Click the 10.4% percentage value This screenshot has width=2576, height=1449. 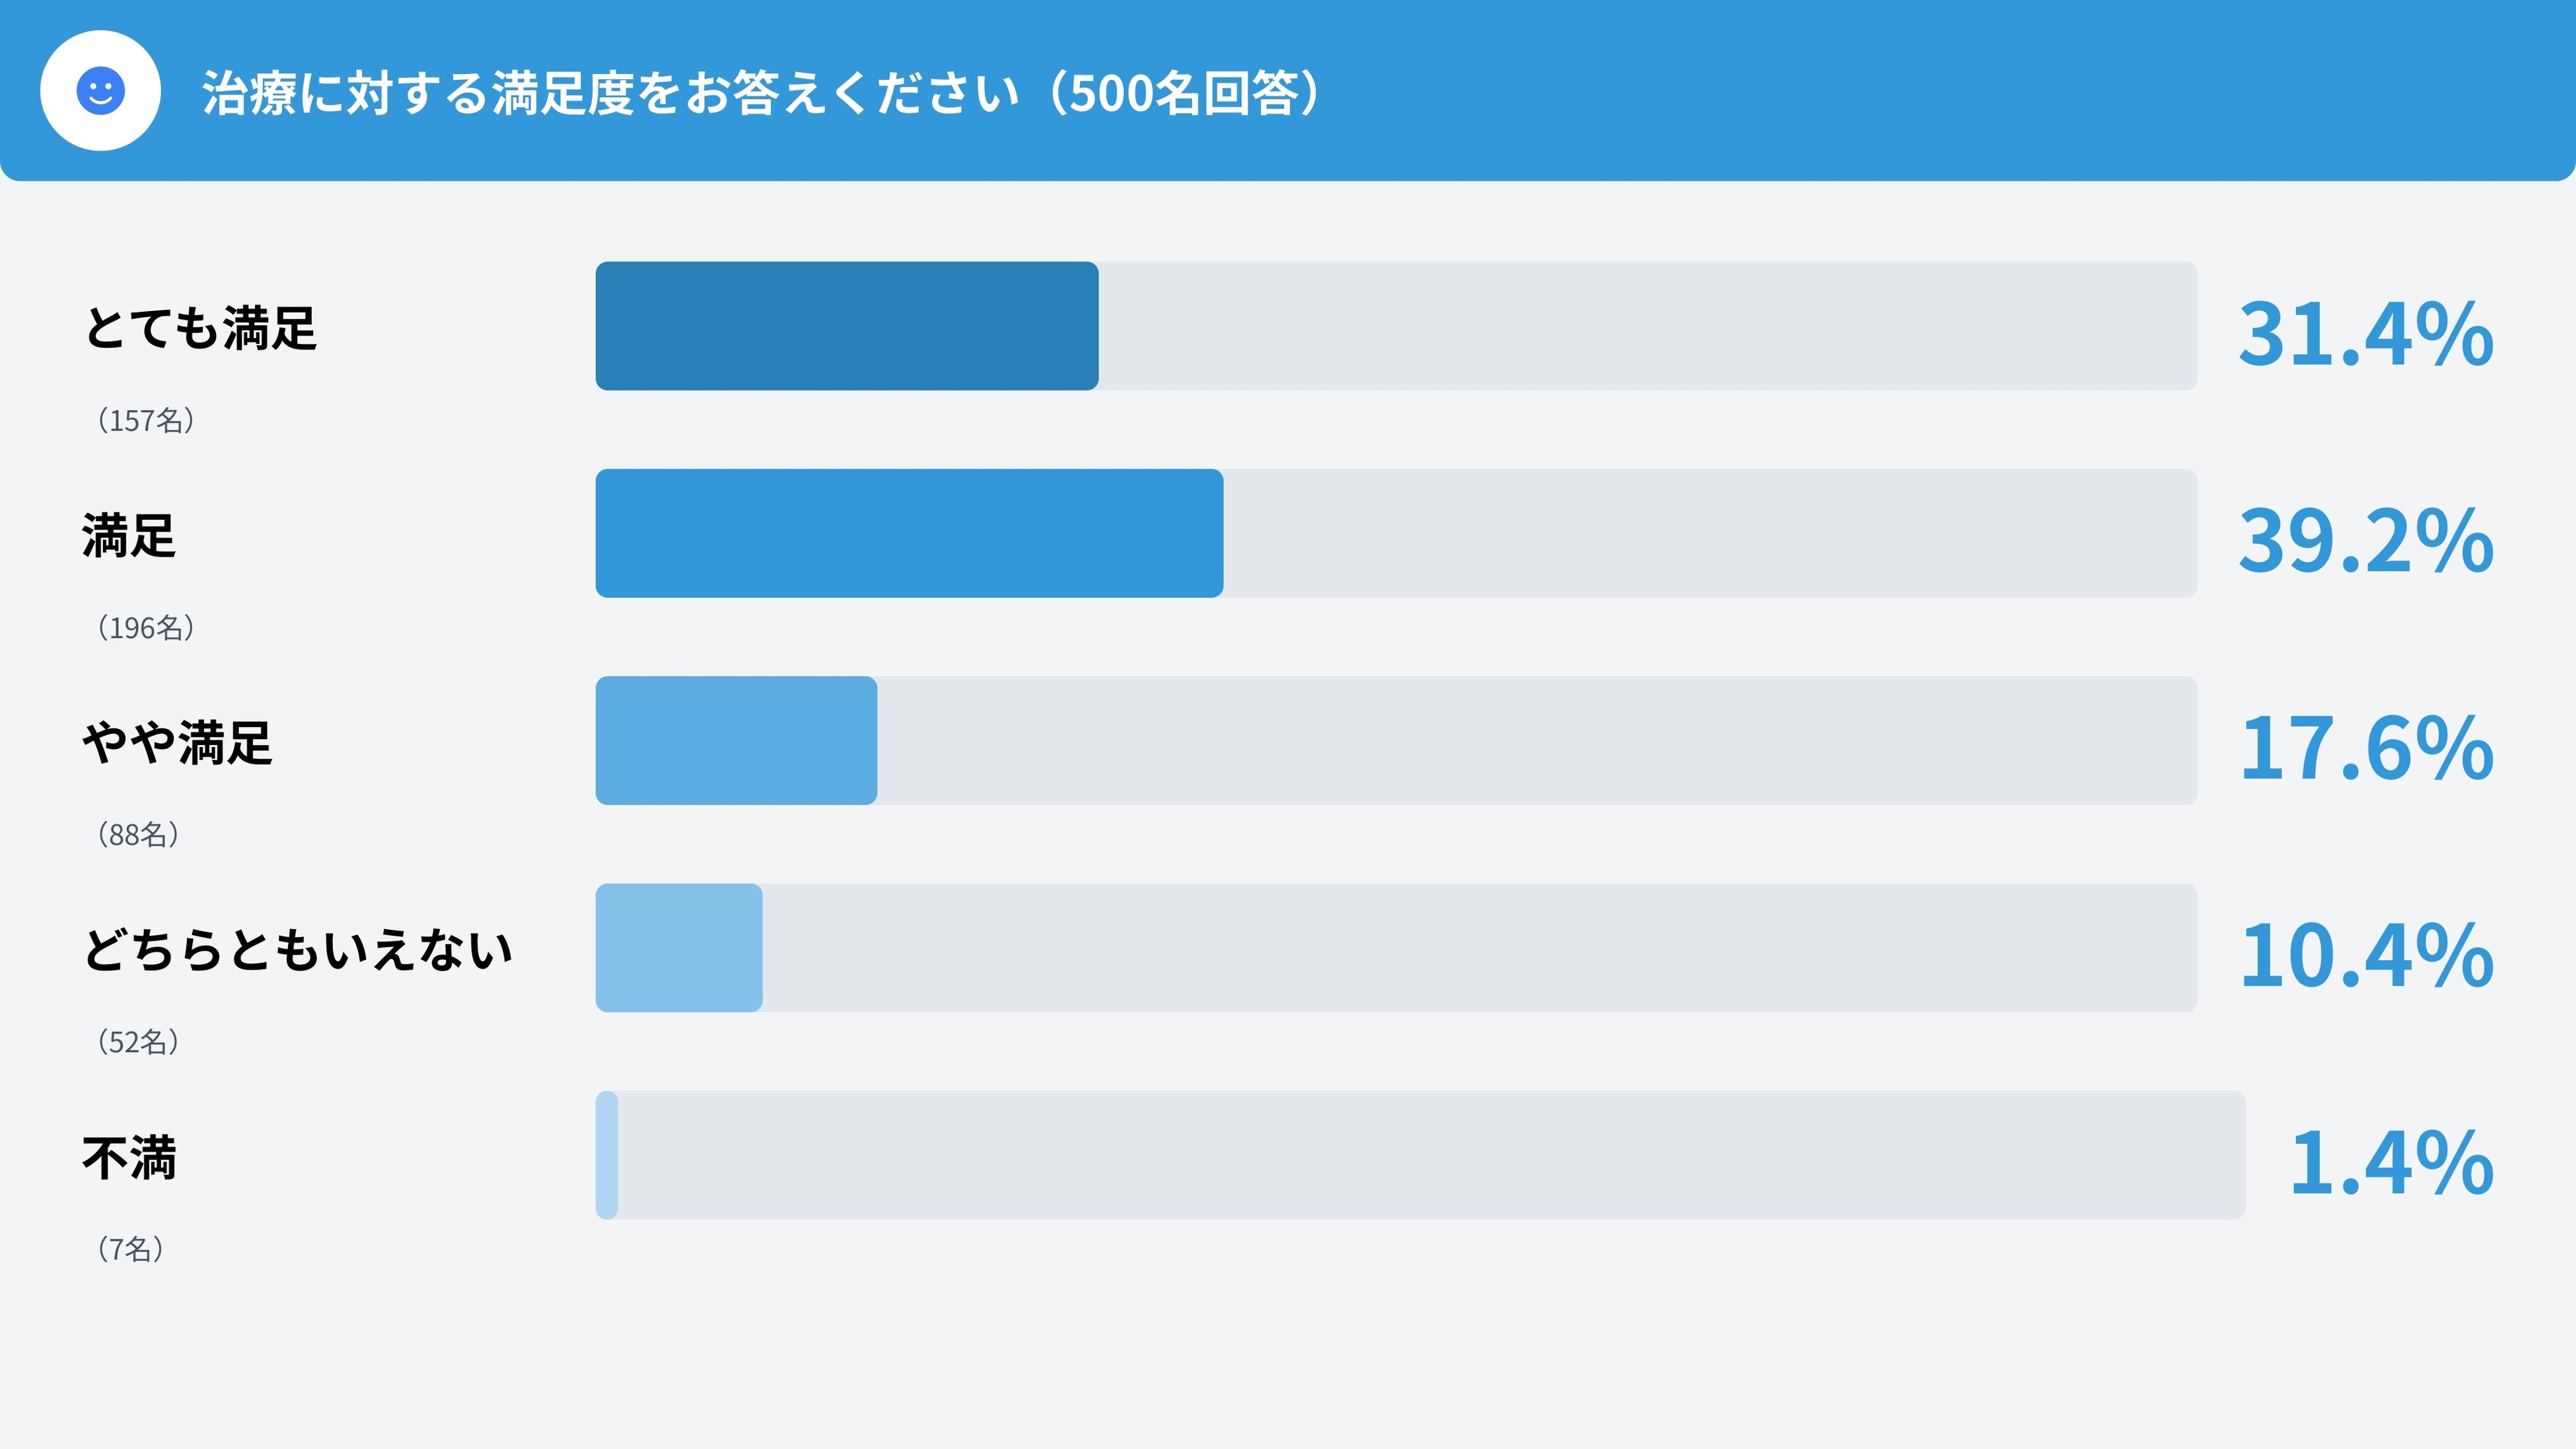click(x=2364, y=955)
